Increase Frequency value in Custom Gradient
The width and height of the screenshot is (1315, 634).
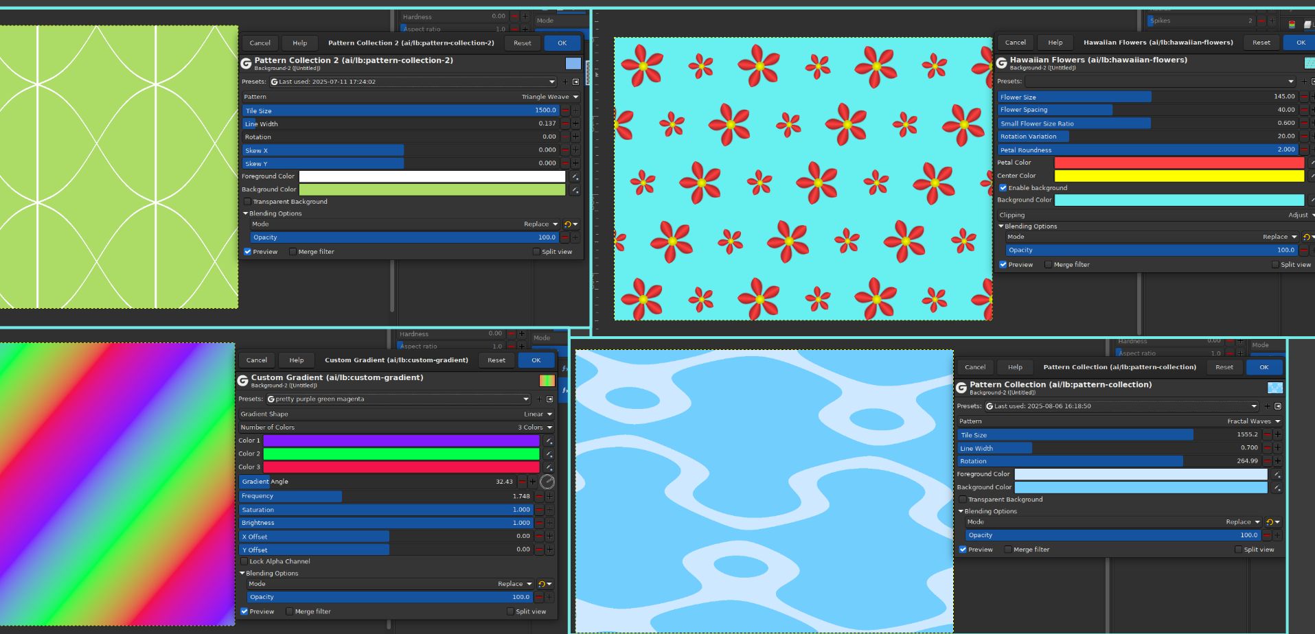point(549,496)
